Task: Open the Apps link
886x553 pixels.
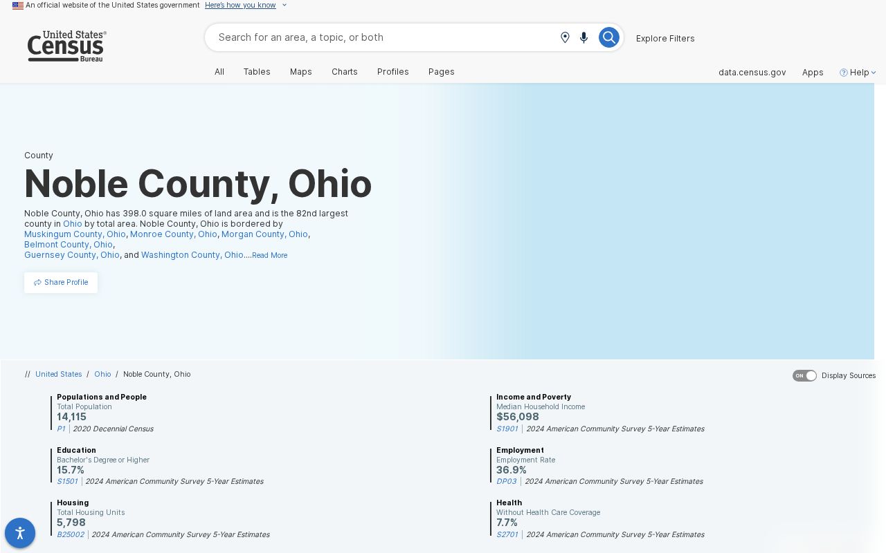Action: (813, 73)
